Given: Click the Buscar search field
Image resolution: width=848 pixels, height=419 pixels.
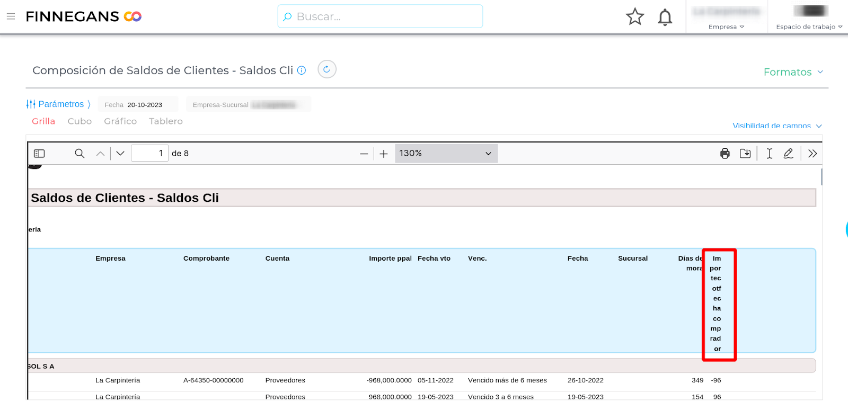Looking at the screenshot, I should coord(380,16).
